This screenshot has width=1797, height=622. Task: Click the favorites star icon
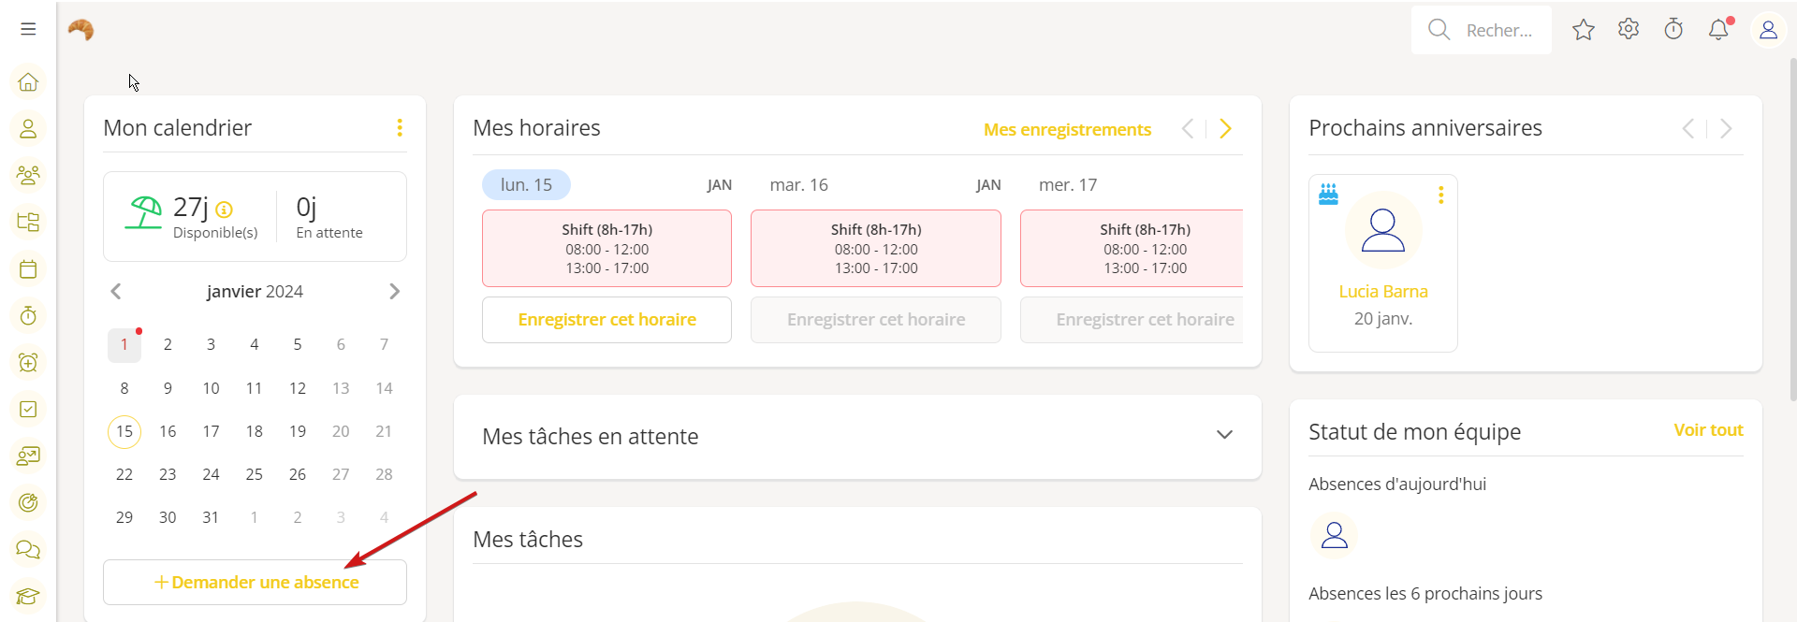[1584, 30]
